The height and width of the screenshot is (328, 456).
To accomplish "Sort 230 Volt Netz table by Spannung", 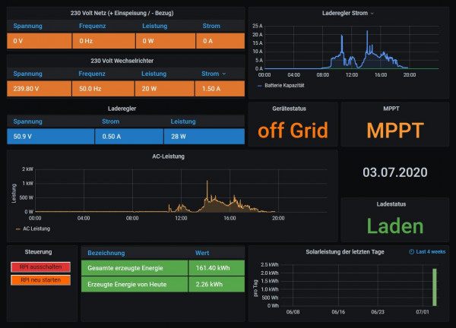I will click(27, 26).
